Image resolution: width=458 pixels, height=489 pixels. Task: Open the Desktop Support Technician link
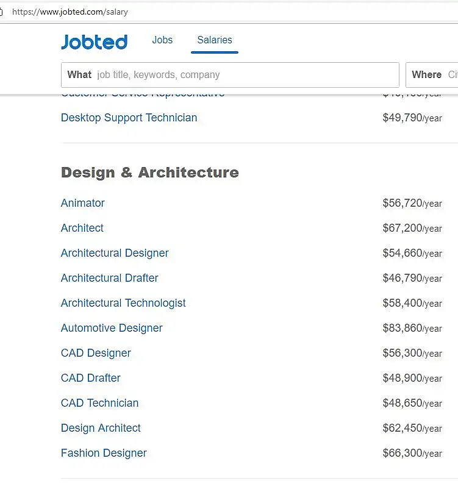click(x=129, y=118)
